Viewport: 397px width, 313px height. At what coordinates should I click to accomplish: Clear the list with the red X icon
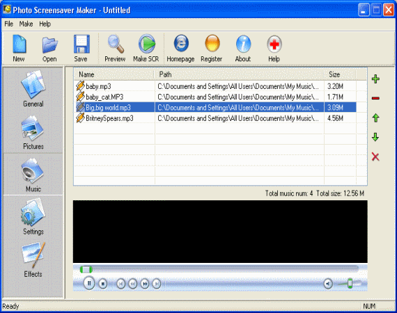[x=375, y=156]
